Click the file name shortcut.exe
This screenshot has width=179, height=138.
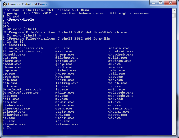point(121,52)
